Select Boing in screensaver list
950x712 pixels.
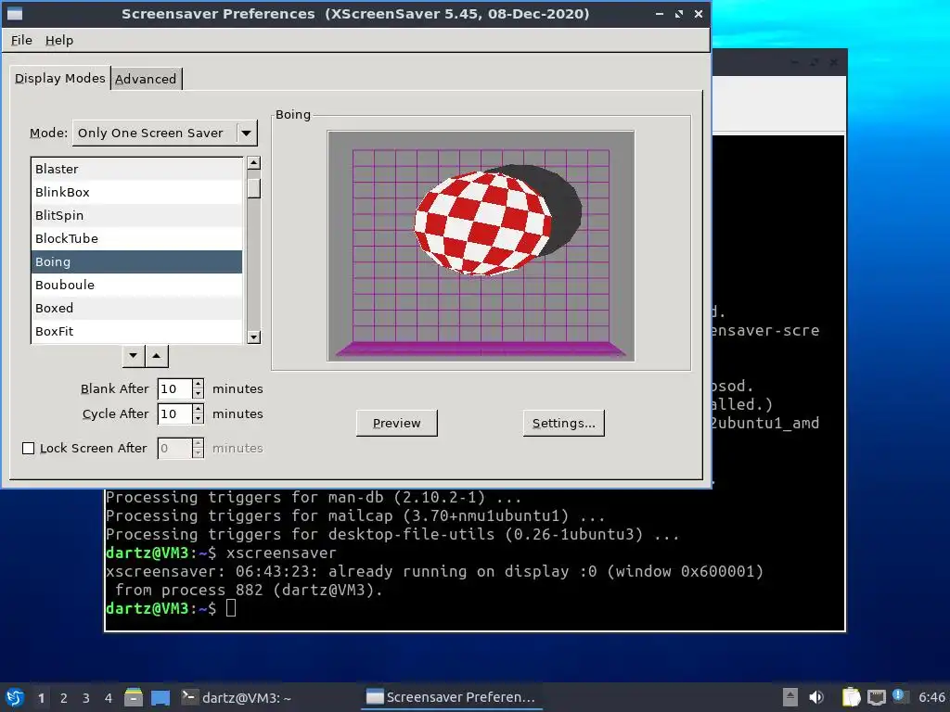(x=136, y=261)
